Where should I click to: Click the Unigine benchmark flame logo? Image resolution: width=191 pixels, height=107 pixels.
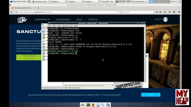[x=22, y=20]
